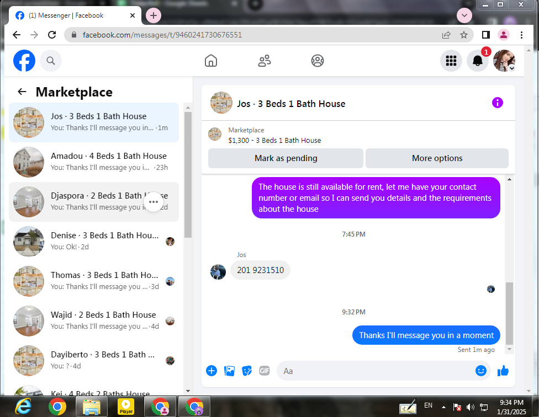Image resolution: width=539 pixels, height=417 pixels.
Task: Bookmark this page with the star
Action: point(464,35)
